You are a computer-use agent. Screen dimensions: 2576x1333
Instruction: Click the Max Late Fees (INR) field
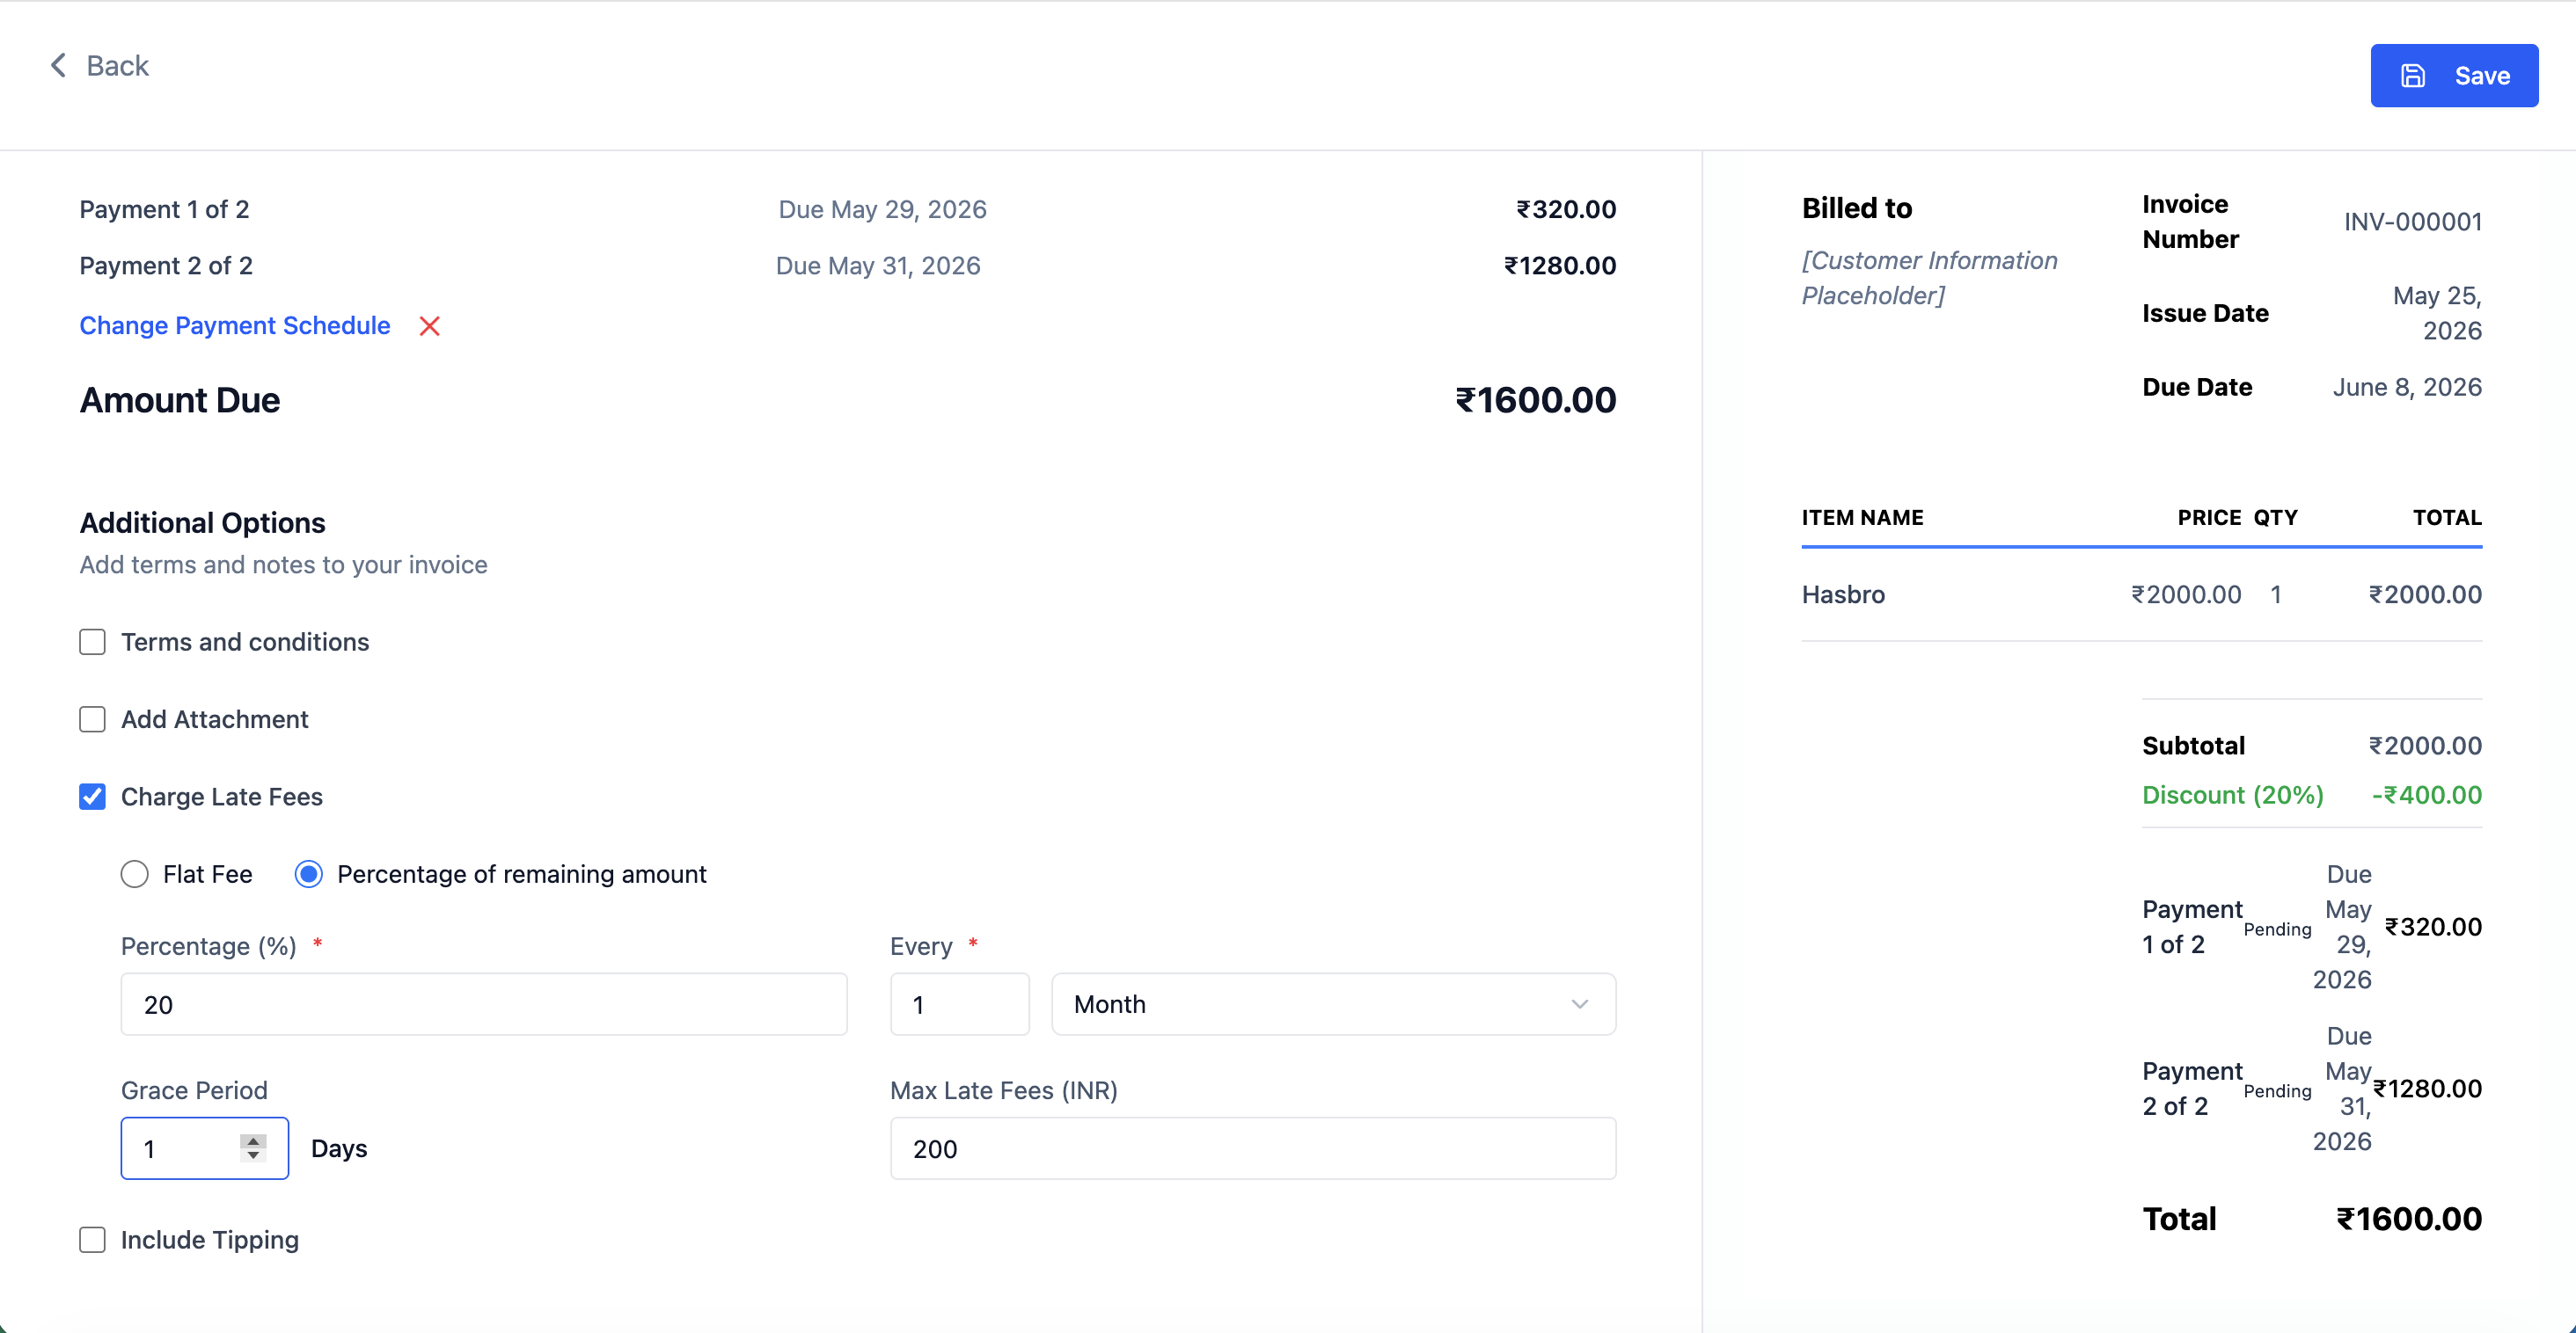click(1252, 1148)
